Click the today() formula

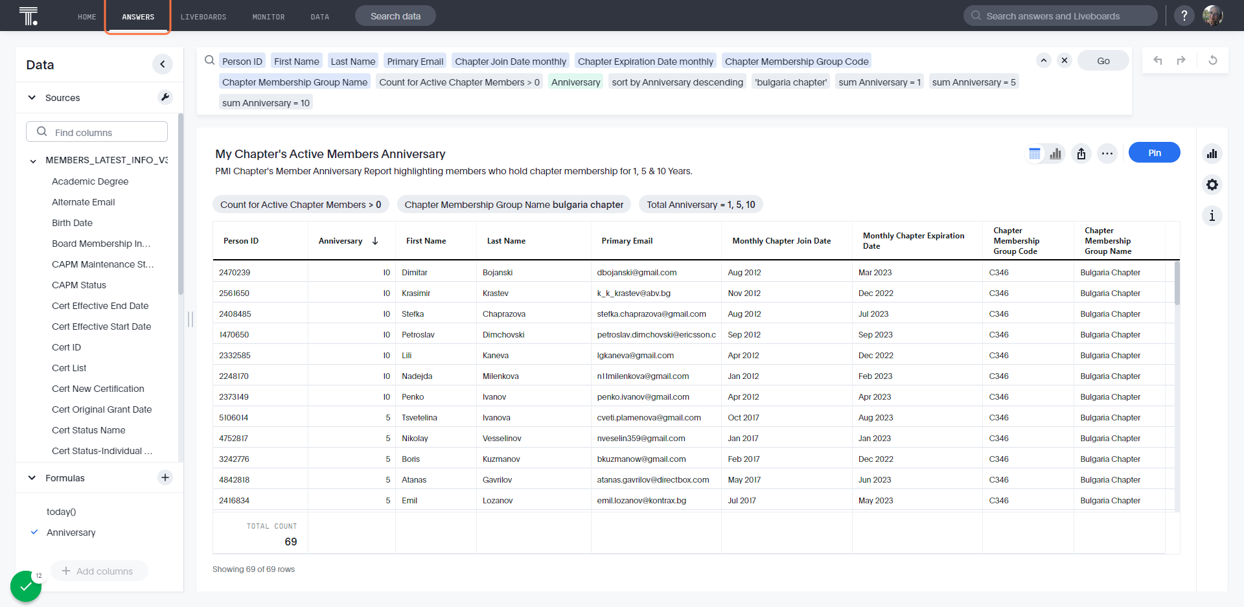(62, 511)
